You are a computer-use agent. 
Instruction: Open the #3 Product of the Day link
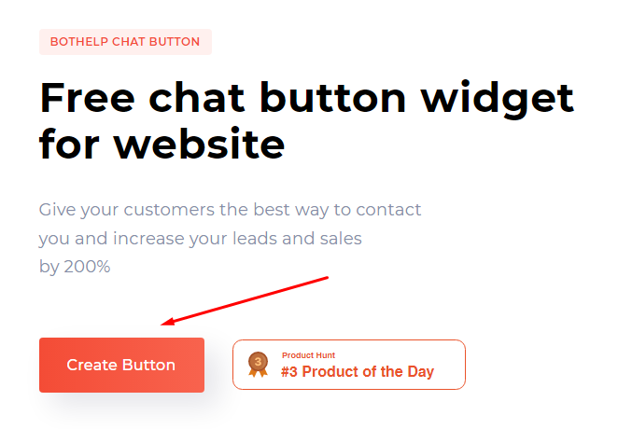(349, 365)
